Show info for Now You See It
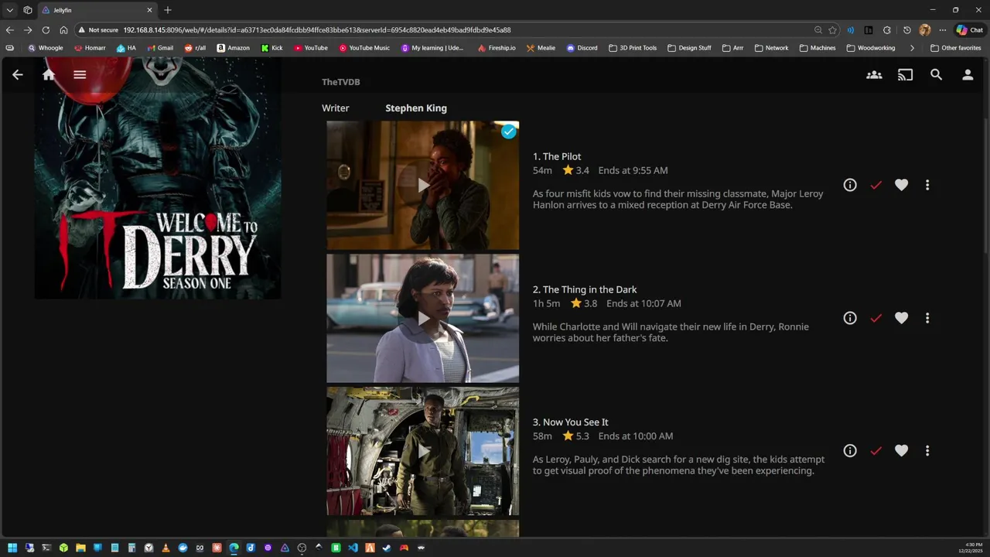 pyautogui.click(x=850, y=451)
